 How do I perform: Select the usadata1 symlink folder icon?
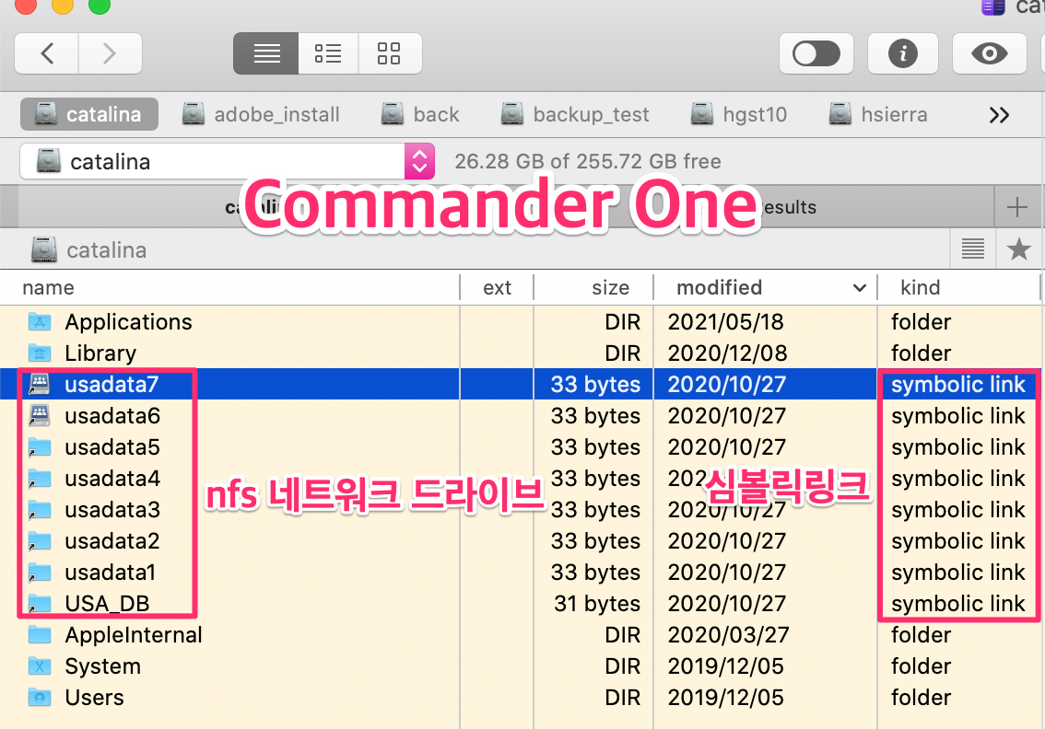(40, 572)
